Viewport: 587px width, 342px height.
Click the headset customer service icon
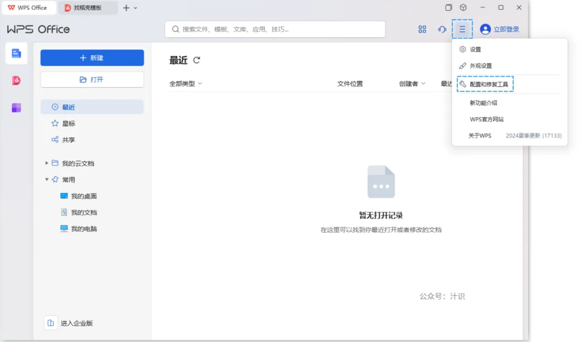click(442, 29)
